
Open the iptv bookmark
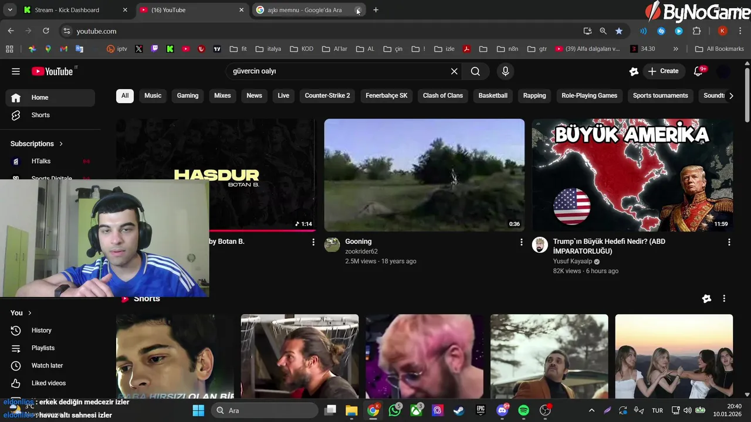tap(117, 49)
